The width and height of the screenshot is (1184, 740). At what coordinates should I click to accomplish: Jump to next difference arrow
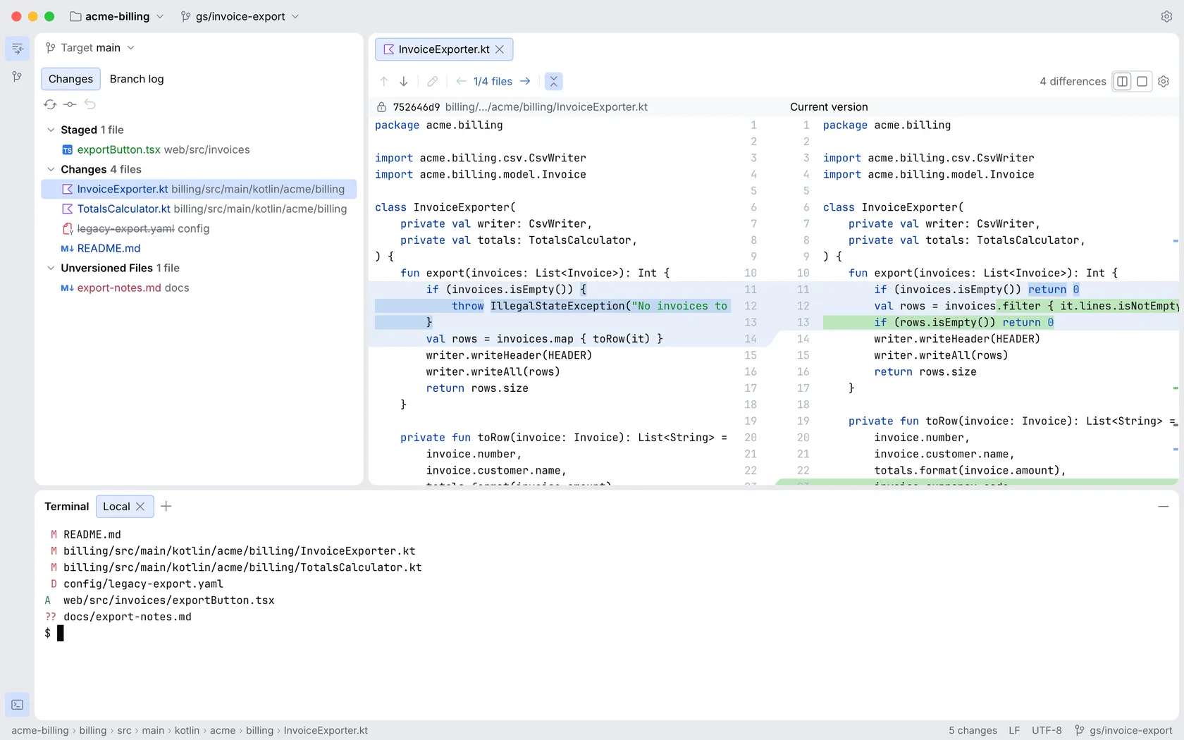click(x=404, y=82)
